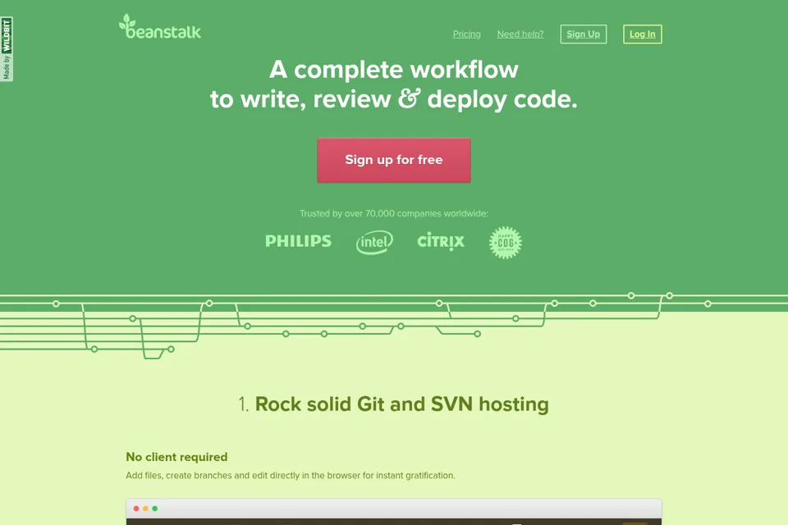Click the headline 'A complete workflow'

click(x=393, y=70)
